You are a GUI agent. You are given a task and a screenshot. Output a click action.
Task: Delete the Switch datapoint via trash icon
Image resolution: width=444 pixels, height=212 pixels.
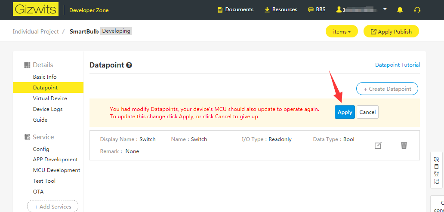pos(404,145)
